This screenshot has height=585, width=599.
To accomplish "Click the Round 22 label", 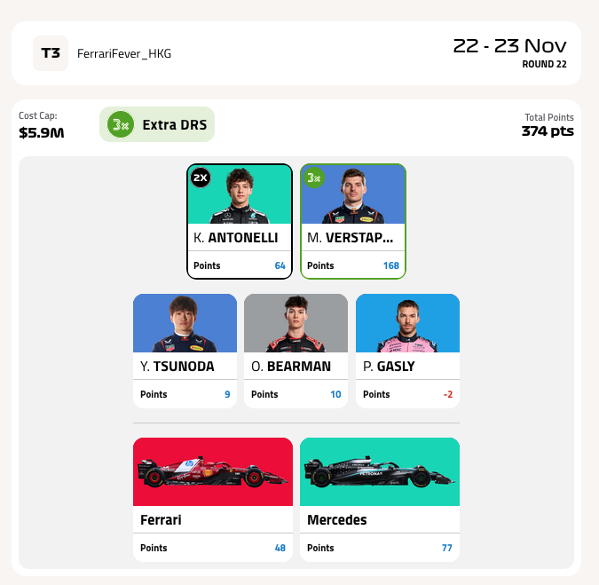I will [544, 64].
